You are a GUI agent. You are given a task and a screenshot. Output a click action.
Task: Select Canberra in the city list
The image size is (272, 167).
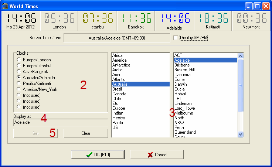205,75
